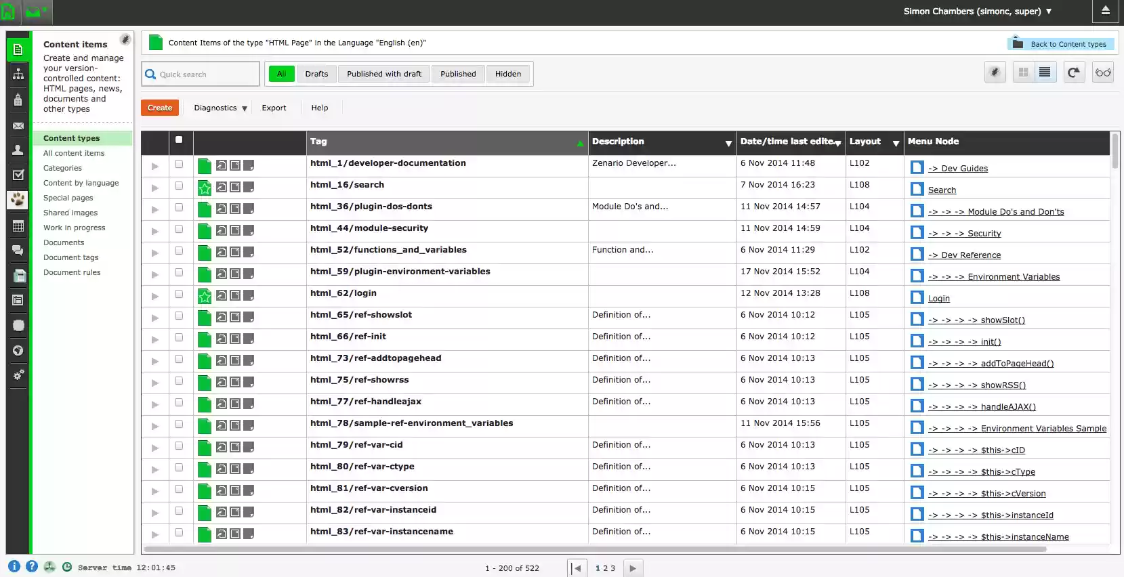Open the Dev Reference menu node link
The height and width of the screenshot is (577, 1124).
click(x=970, y=255)
